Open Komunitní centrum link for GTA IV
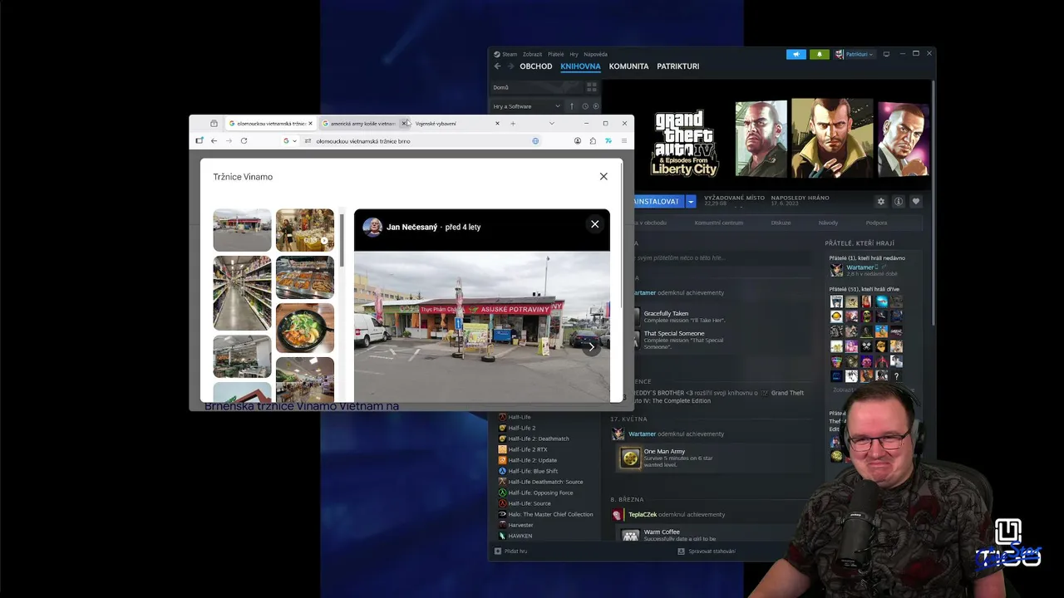This screenshot has height=598, width=1064. [x=718, y=223]
